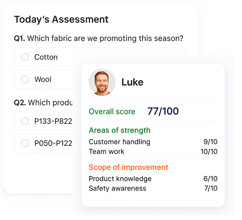Click the 9/10 customer handling score
242x220 pixels.
click(210, 142)
